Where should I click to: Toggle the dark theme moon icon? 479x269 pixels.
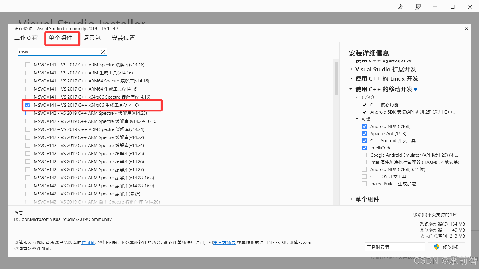(400, 7)
